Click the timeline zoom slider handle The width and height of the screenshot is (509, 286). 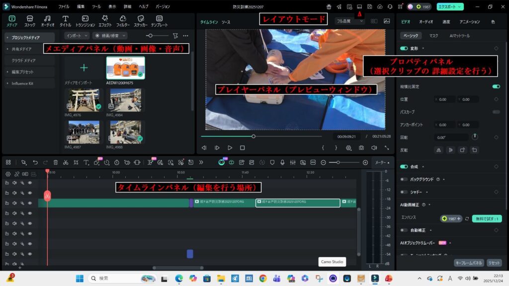338,162
